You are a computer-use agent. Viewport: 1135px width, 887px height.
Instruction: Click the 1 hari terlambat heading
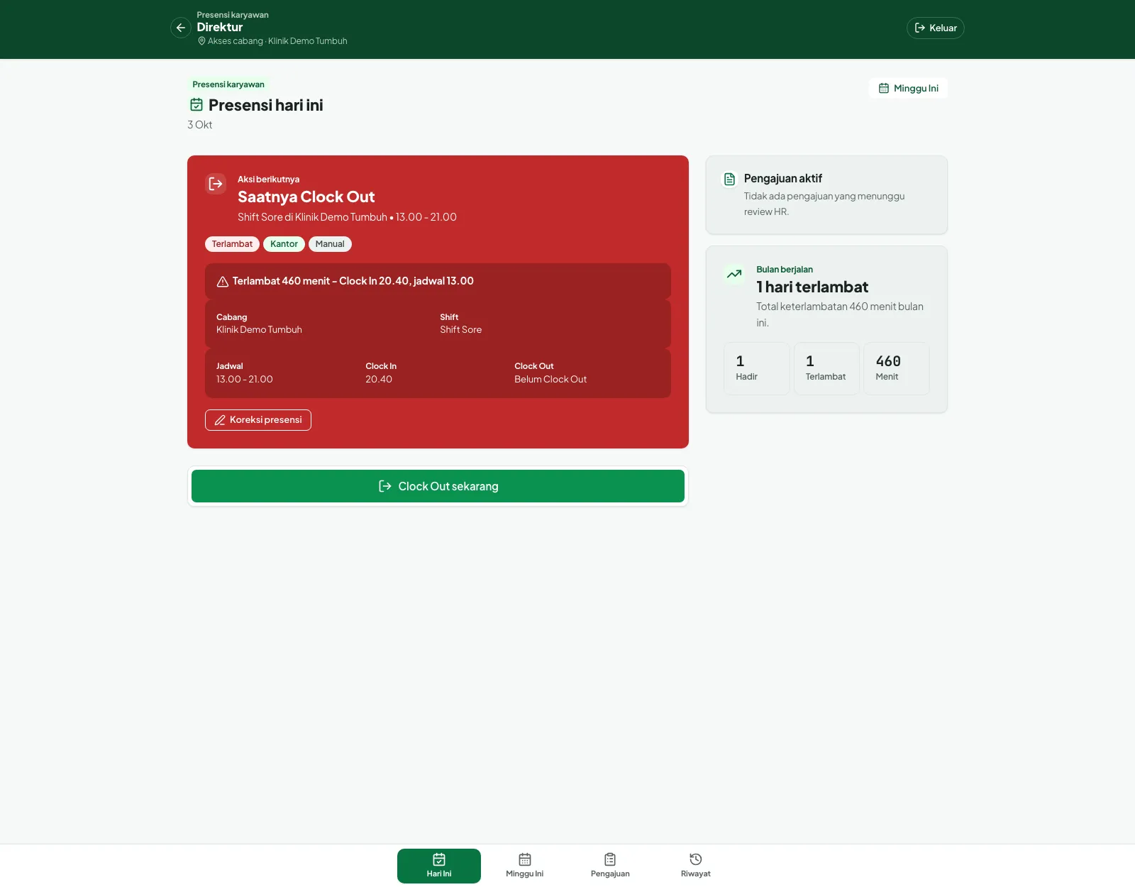tap(812, 287)
